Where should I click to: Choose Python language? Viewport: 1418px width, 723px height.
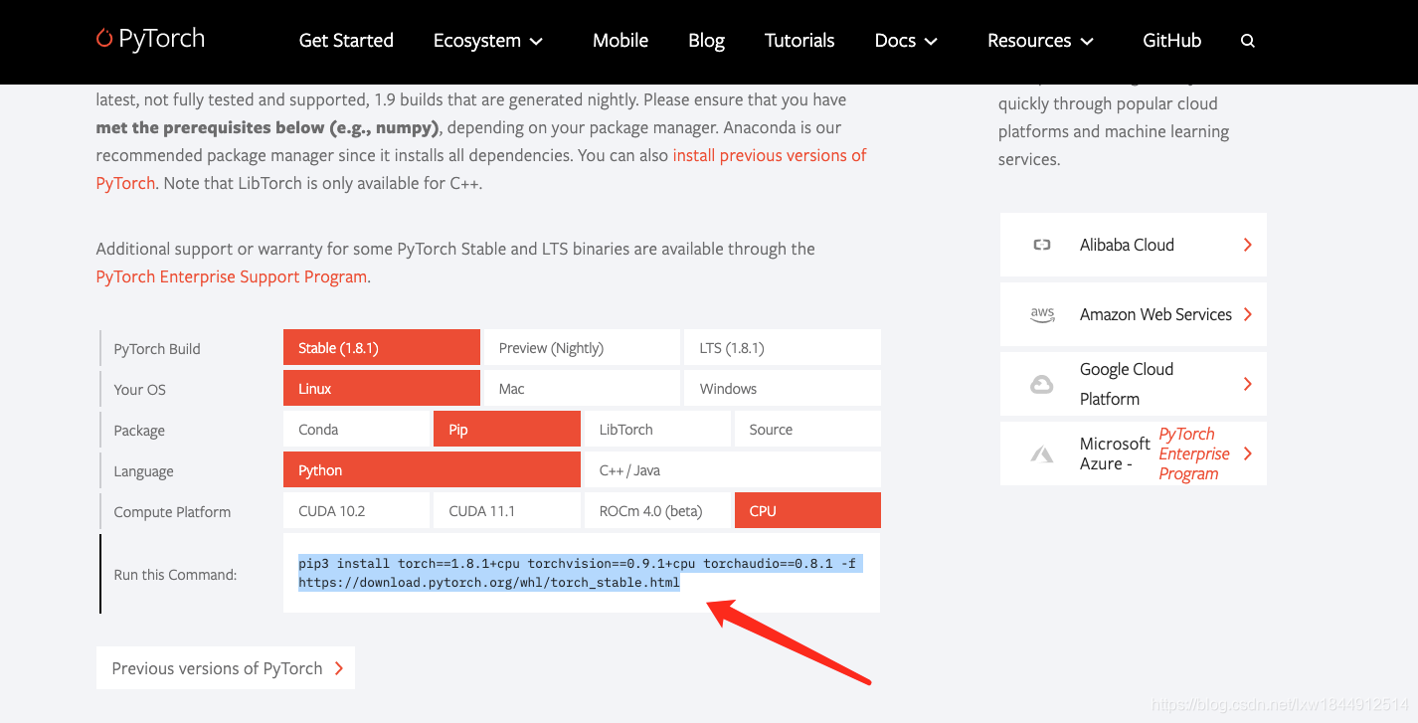click(432, 470)
